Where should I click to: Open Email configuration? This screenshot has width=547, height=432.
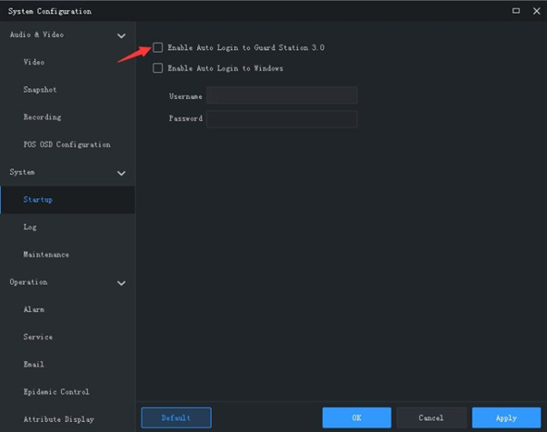click(x=34, y=365)
